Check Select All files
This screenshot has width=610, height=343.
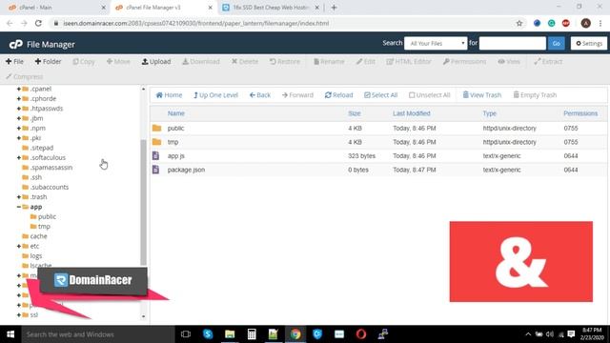tap(380, 95)
